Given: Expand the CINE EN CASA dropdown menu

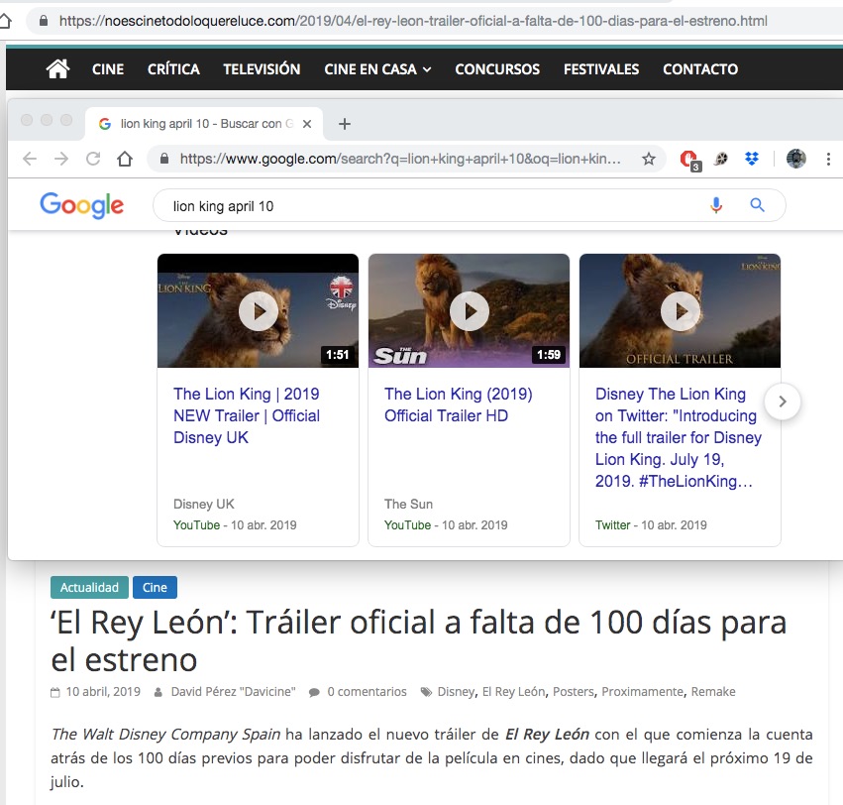Looking at the screenshot, I should 377,69.
